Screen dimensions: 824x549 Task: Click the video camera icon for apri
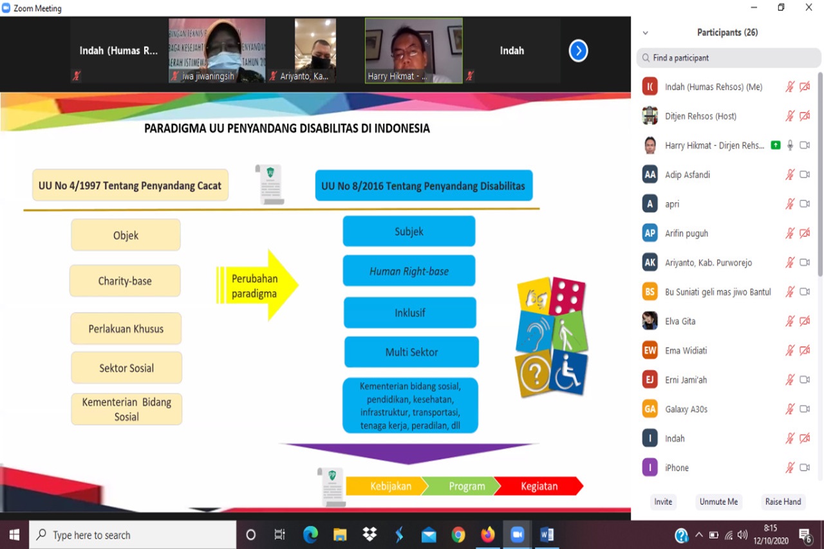coord(805,204)
